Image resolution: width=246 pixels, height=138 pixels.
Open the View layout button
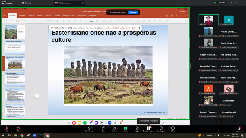tap(222, 3)
